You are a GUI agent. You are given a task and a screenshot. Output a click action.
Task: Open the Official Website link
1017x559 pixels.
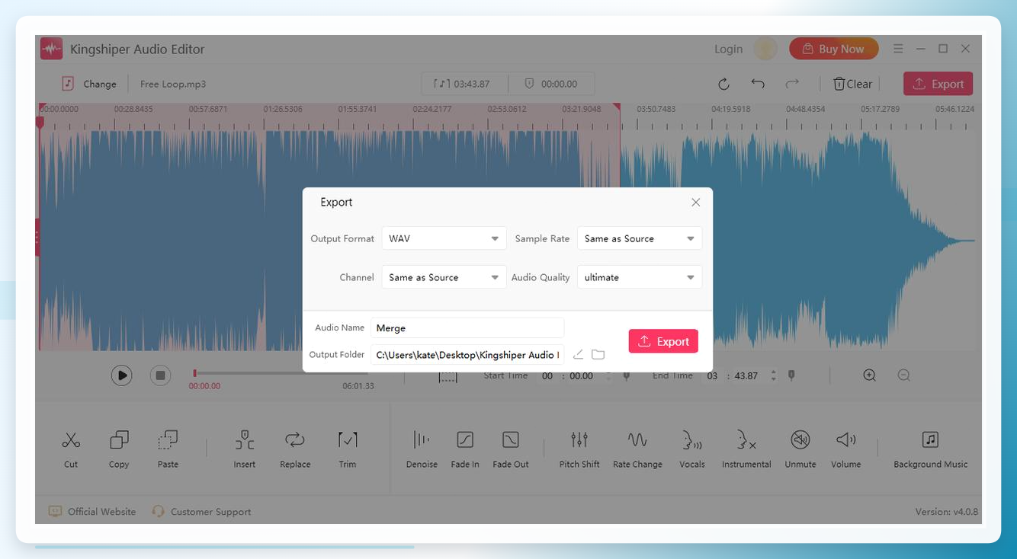[x=92, y=511]
